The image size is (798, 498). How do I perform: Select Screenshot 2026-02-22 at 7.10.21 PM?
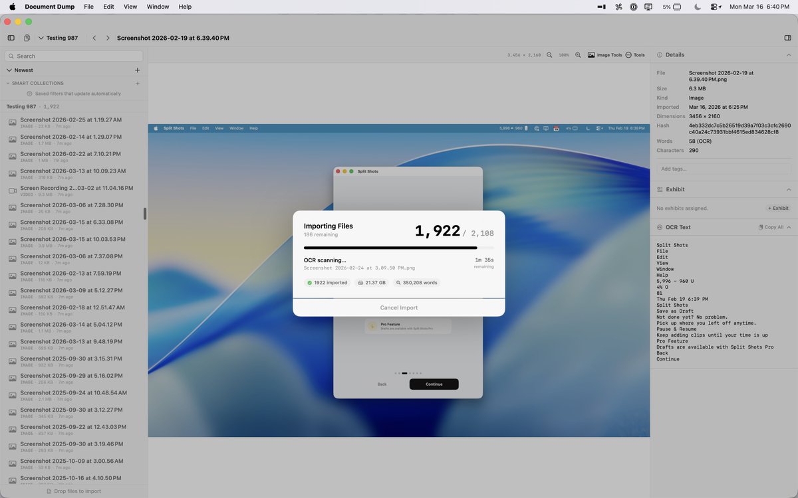(x=73, y=157)
